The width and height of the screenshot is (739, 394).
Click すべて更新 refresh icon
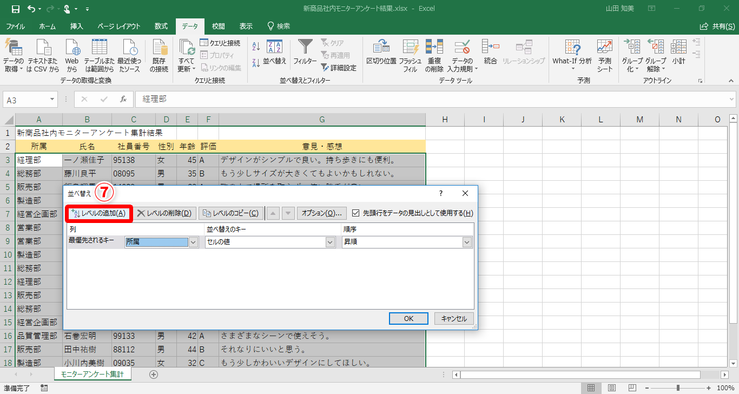(x=187, y=48)
